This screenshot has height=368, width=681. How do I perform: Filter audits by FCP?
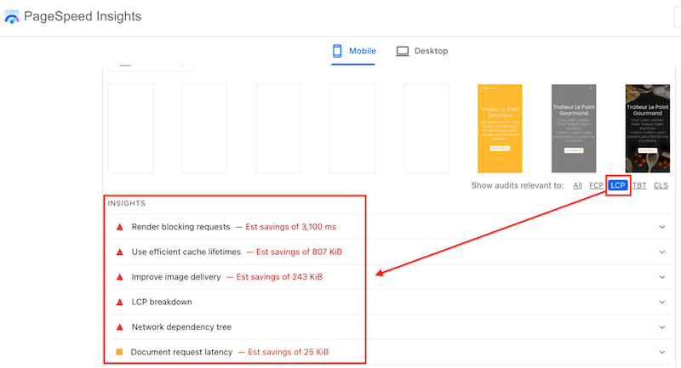(596, 185)
